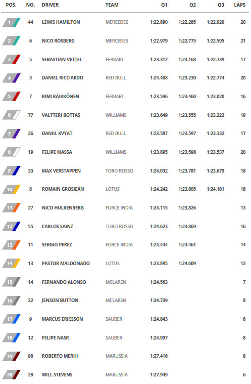Select Will Stevens driver name
251x384 pixels.
(57, 375)
